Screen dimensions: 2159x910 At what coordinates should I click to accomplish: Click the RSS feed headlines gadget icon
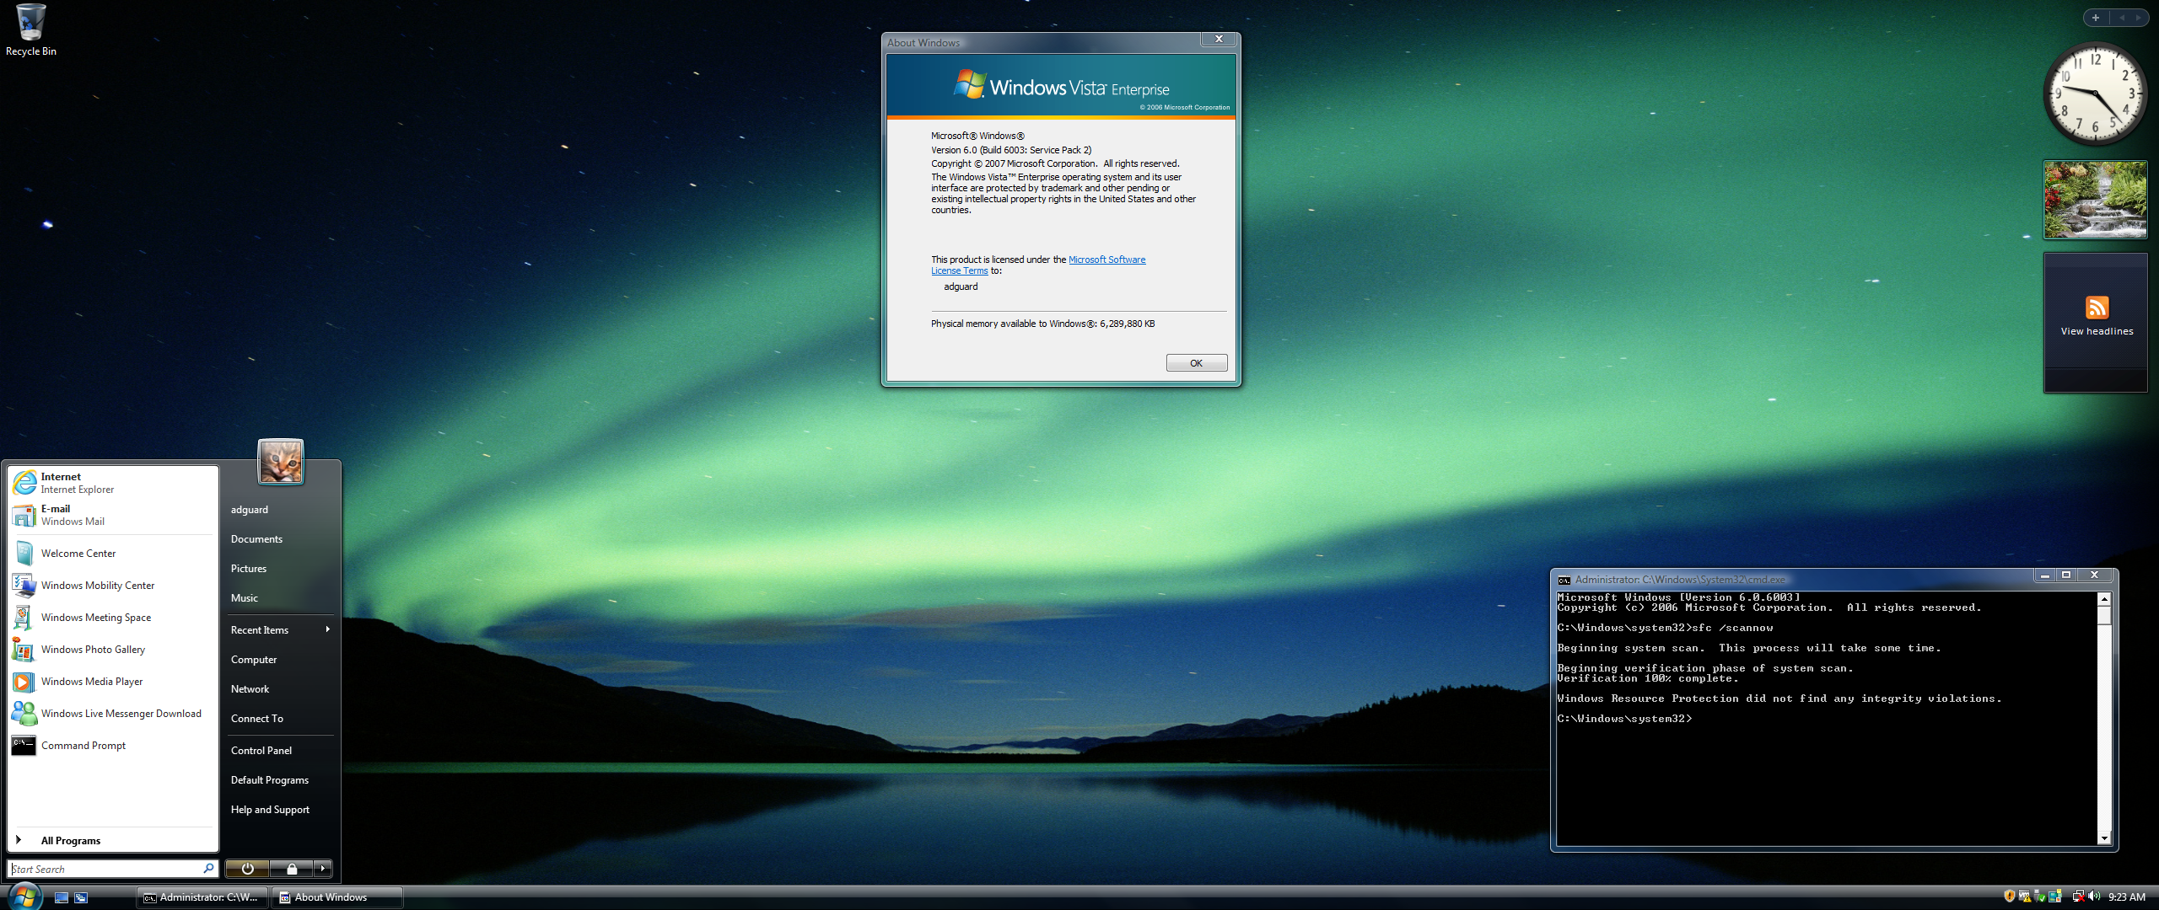click(2097, 308)
